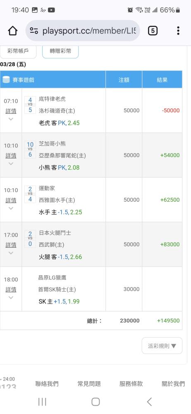
Task: Expand details chevron for the 17:00 game
Action: [x=11, y=253]
